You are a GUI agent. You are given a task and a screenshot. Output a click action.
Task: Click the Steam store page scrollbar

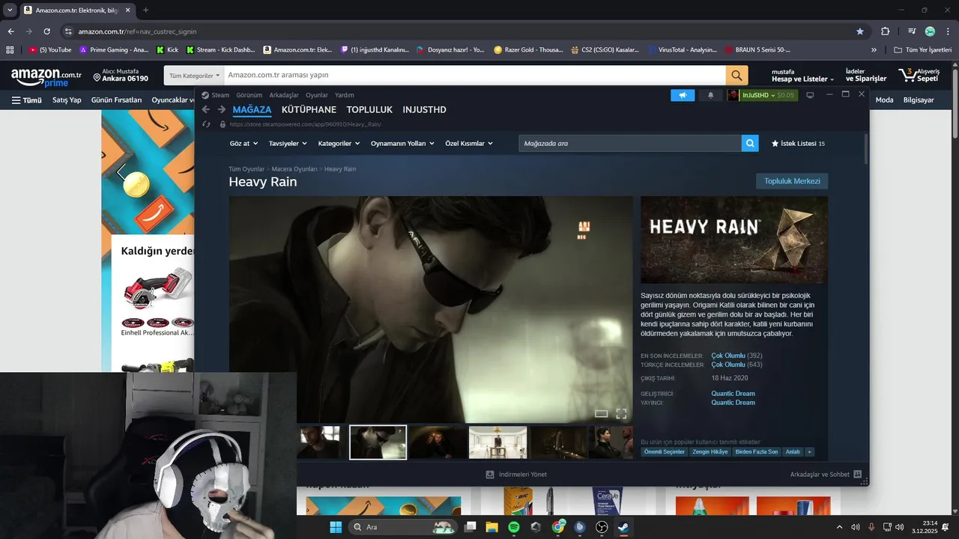pos(866,148)
